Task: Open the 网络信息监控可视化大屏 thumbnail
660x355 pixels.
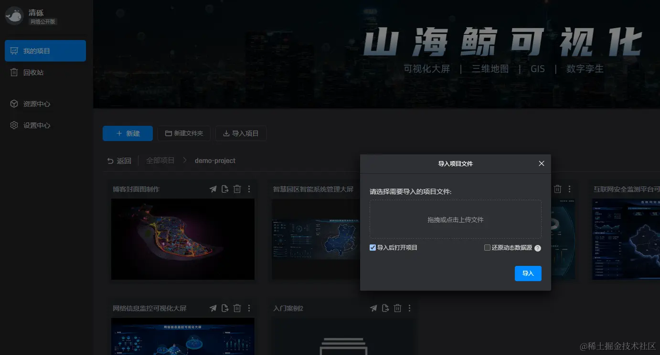Action: pos(183,336)
